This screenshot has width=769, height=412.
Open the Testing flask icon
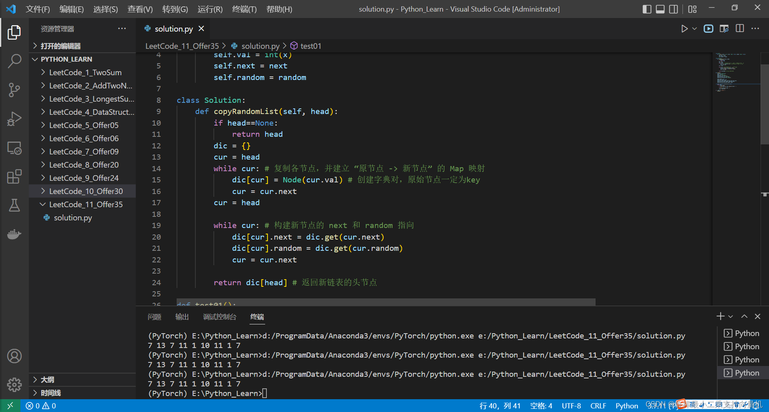tap(14, 205)
